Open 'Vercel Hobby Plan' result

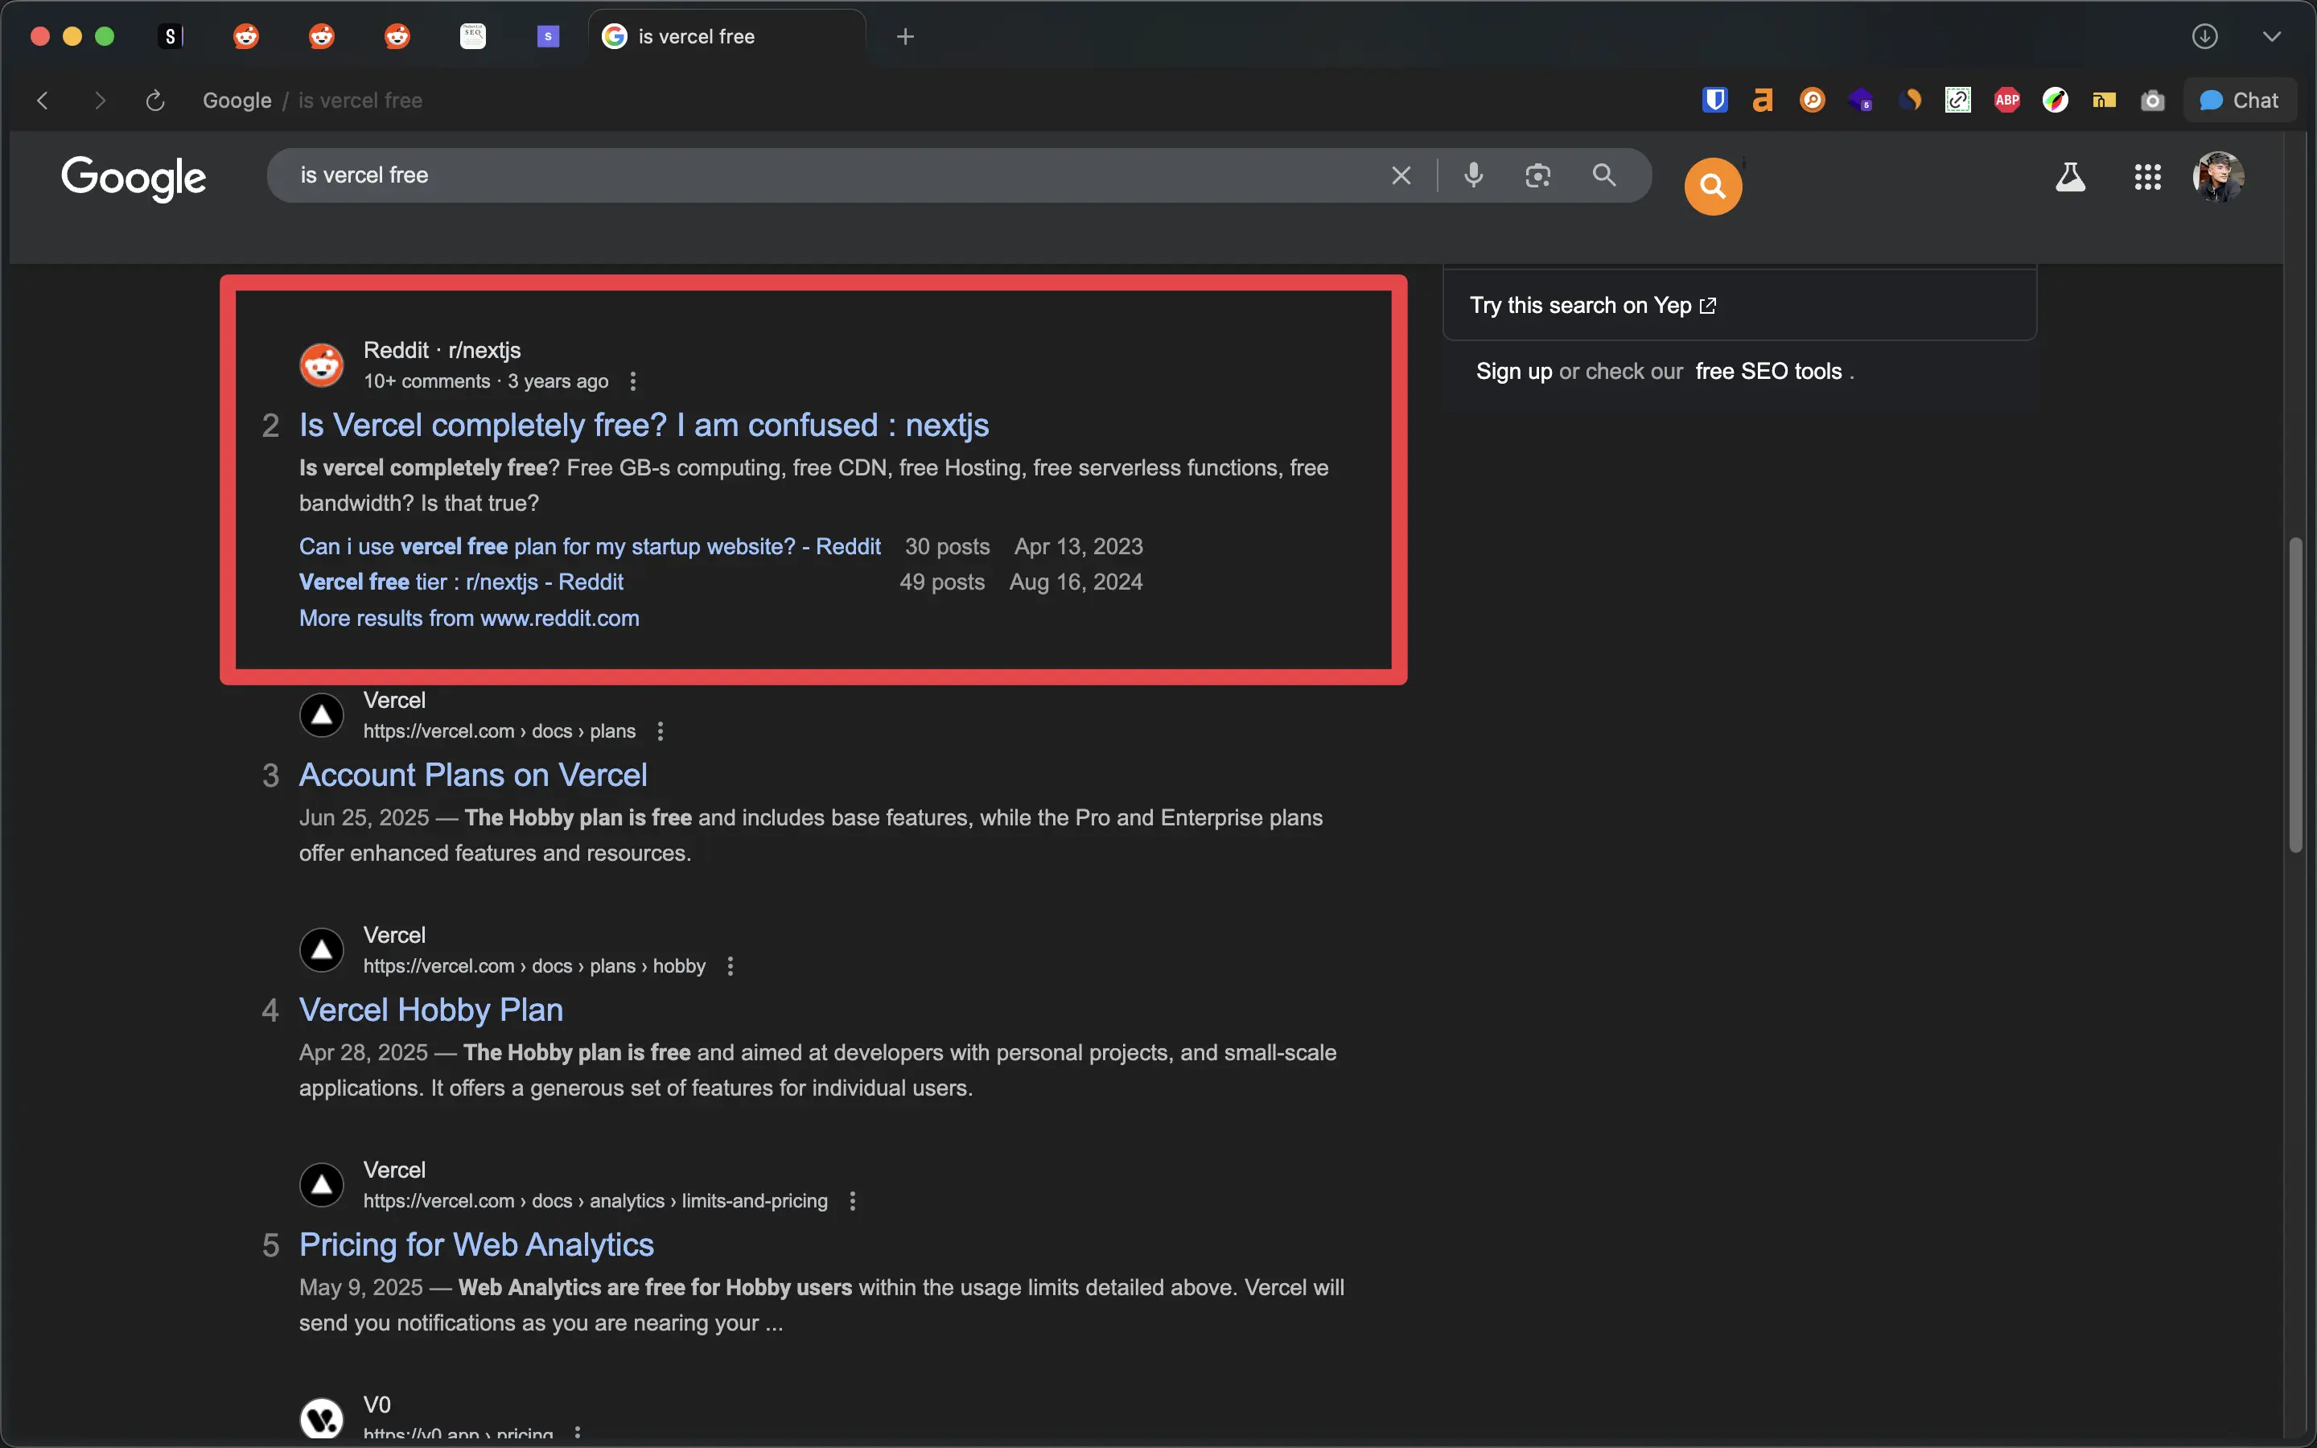(x=431, y=1010)
